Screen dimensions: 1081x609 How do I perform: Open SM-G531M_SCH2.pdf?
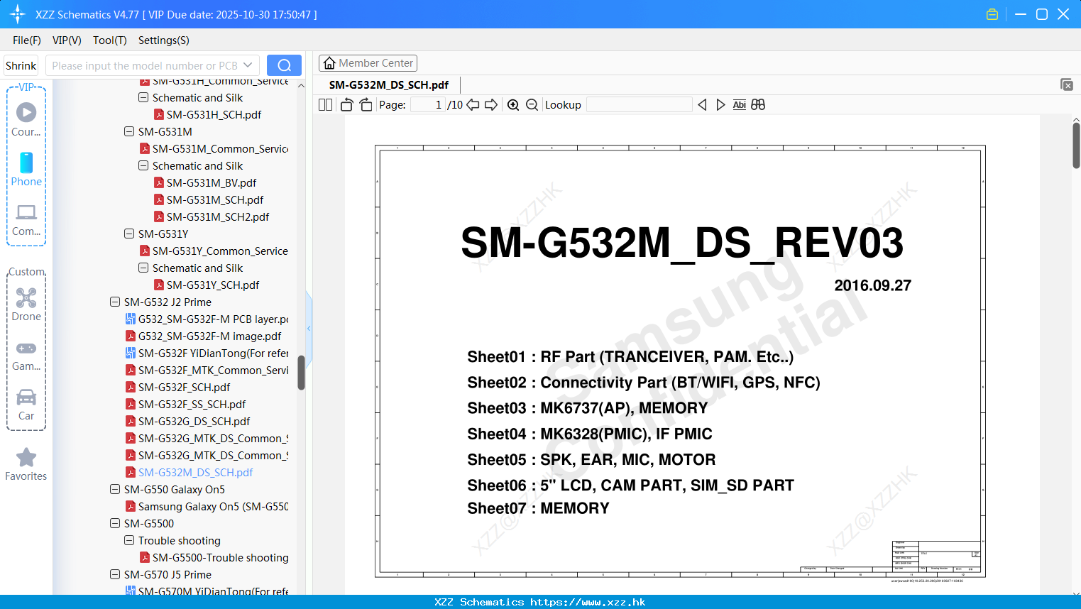[x=218, y=216]
